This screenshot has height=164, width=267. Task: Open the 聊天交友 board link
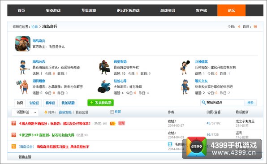coord(202,81)
